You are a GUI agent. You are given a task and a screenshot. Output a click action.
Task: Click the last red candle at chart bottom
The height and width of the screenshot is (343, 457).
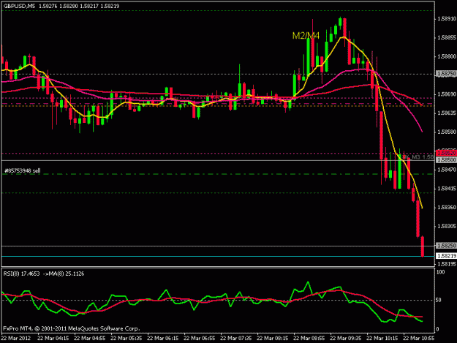423,246
